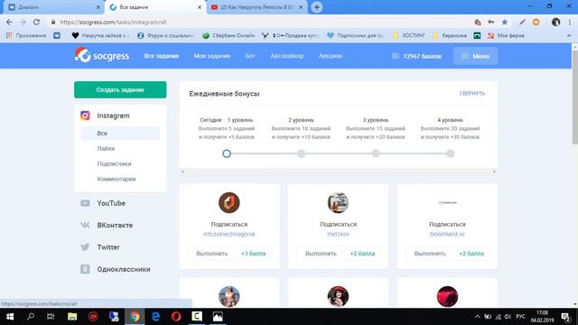Image resolution: width=578 pixels, height=325 pixels.
Task: Click Выполнить for mel1kov task
Action: (x=321, y=254)
